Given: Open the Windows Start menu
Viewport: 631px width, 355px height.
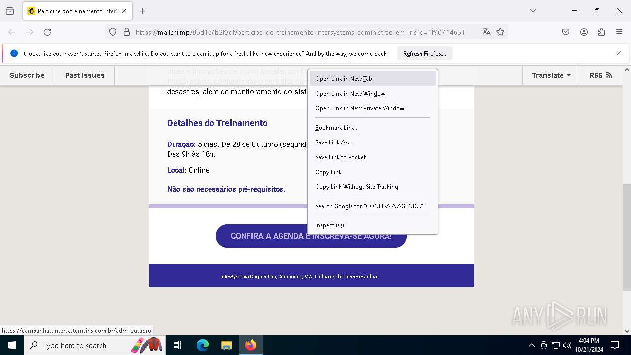Looking at the screenshot, I should click(x=12, y=345).
